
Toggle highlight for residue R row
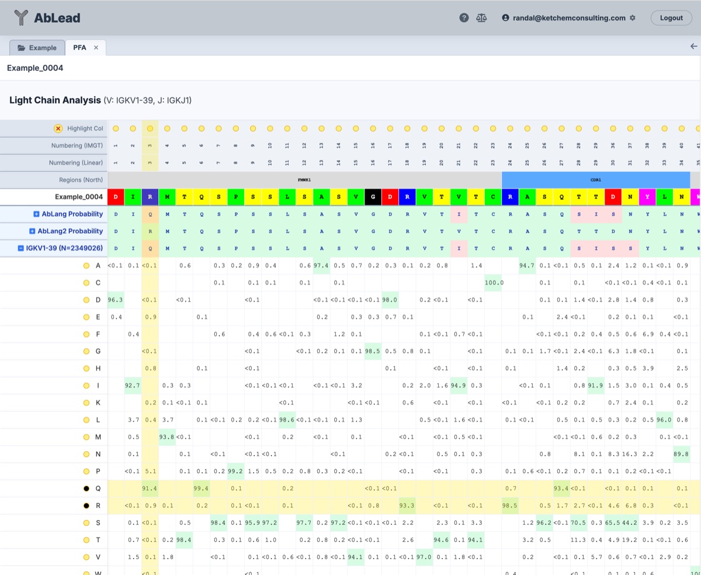click(x=86, y=505)
